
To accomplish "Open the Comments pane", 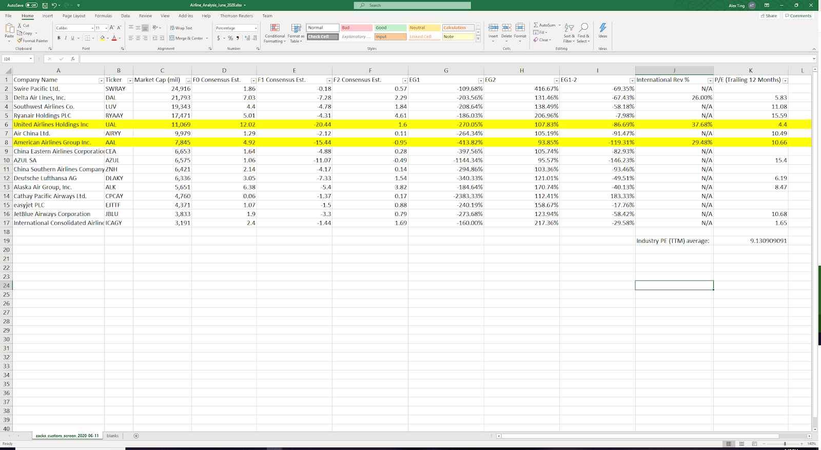I will 798,16.
